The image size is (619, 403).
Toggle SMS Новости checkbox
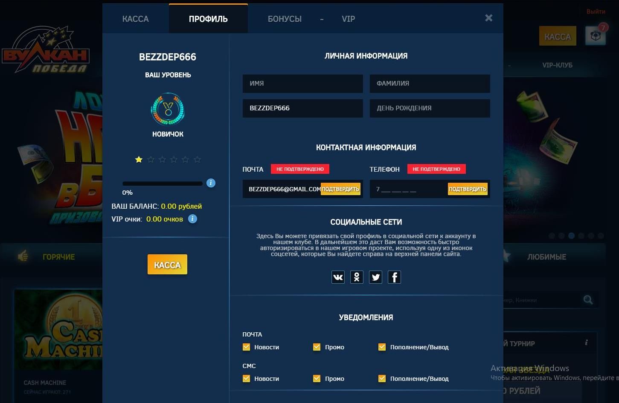point(246,379)
